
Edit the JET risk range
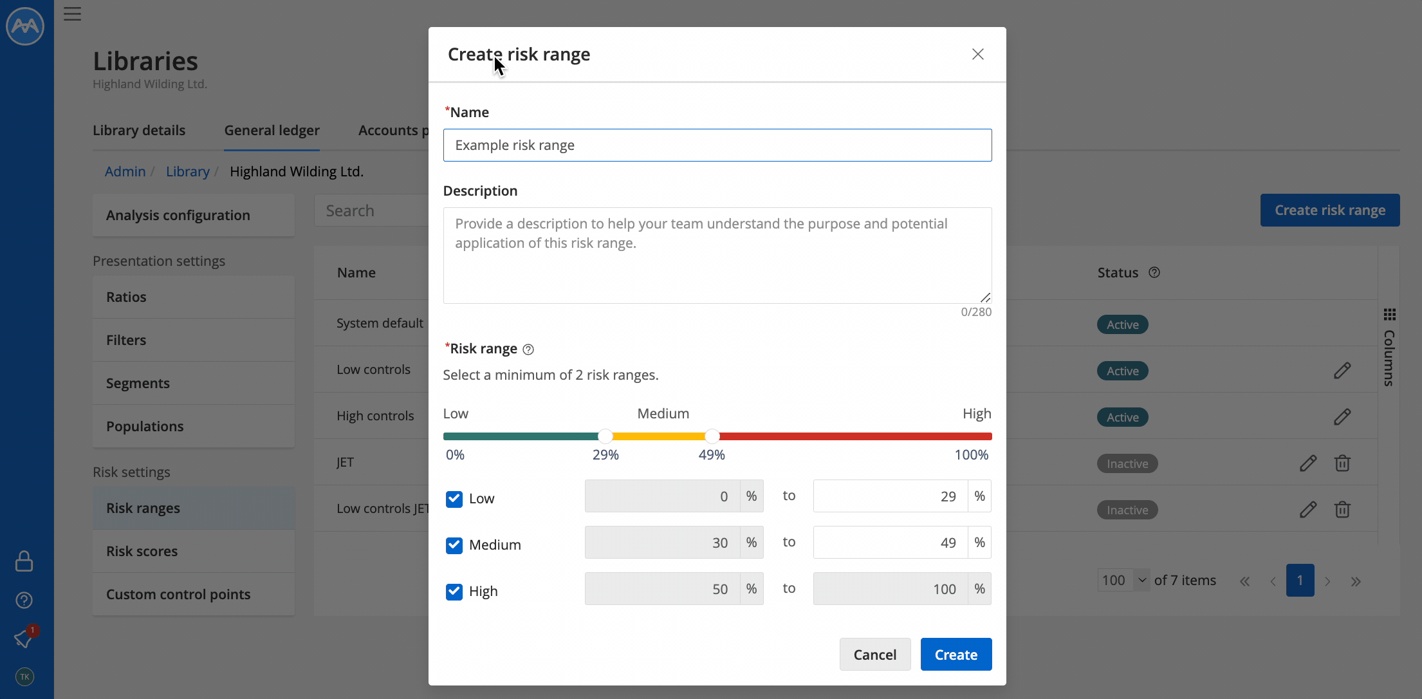[x=1308, y=463]
